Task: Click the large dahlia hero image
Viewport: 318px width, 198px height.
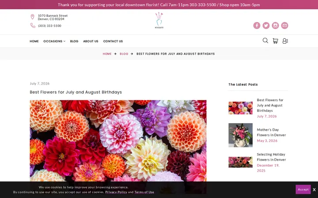Action: pos(118,147)
